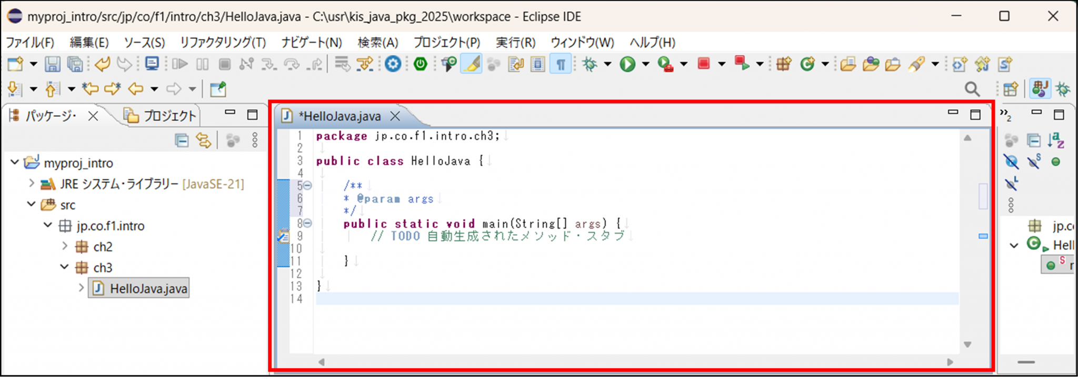The width and height of the screenshot is (1078, 385).
Task: Toggle Link with Editor in Package Explorer
Action: (x=204, y=140)
